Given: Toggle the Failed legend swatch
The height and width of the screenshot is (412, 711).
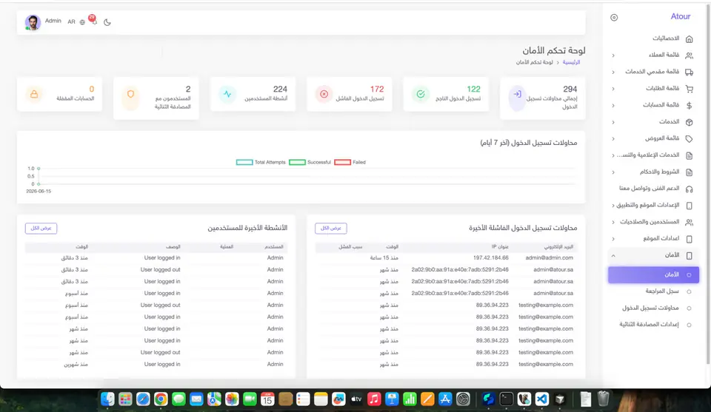Looking at the screenshot, I should [342, 162].
